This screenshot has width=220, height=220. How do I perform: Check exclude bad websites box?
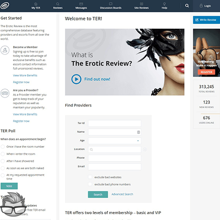[x=90, y=177]
